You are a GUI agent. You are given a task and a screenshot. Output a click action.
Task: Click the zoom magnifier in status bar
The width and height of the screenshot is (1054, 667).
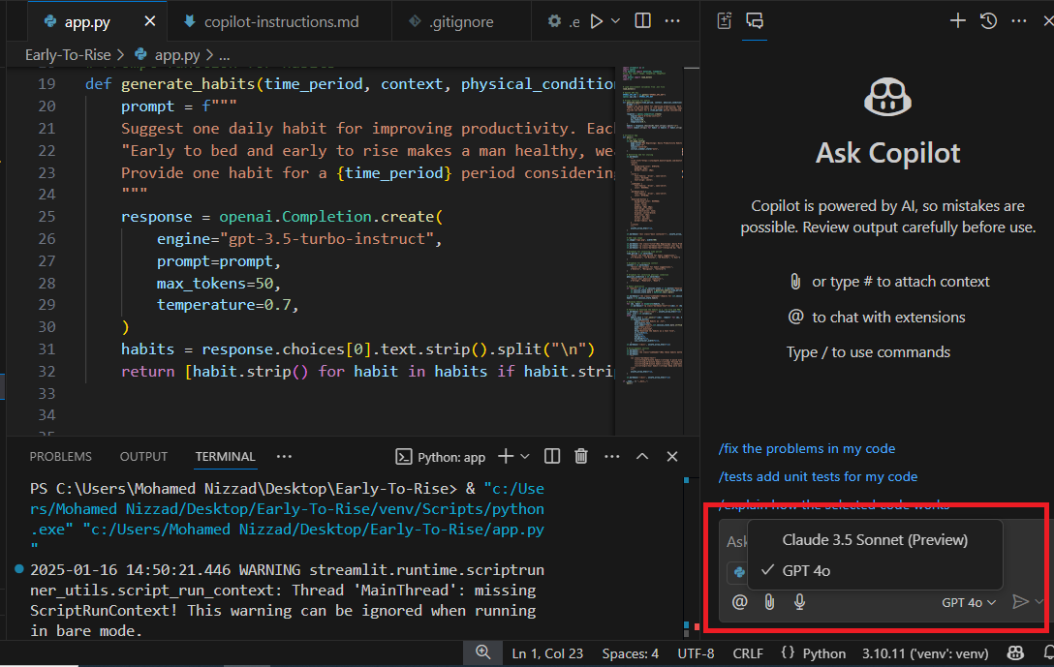tap(482, 652)
